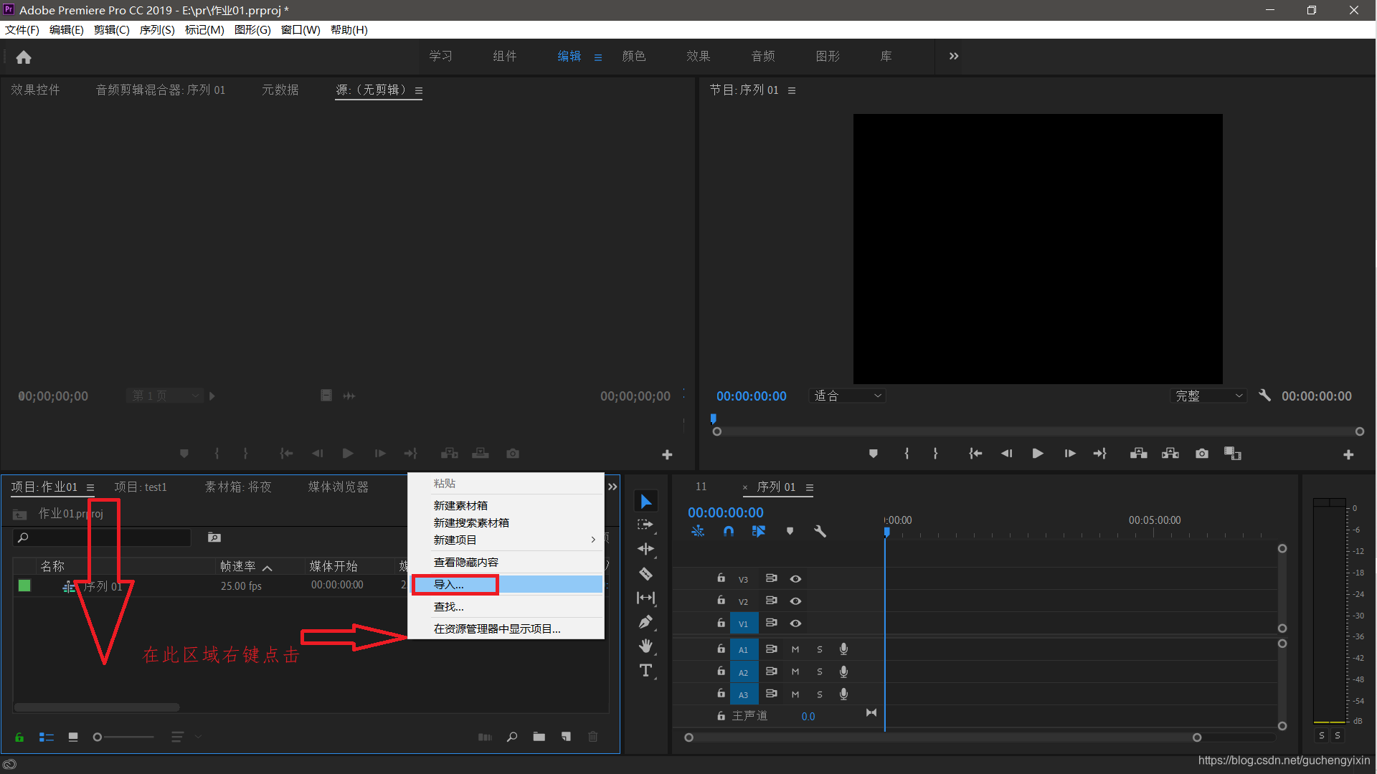The image size is (1377, 774).
Task: Add marker in Program monitor
Action: (873, 454)
